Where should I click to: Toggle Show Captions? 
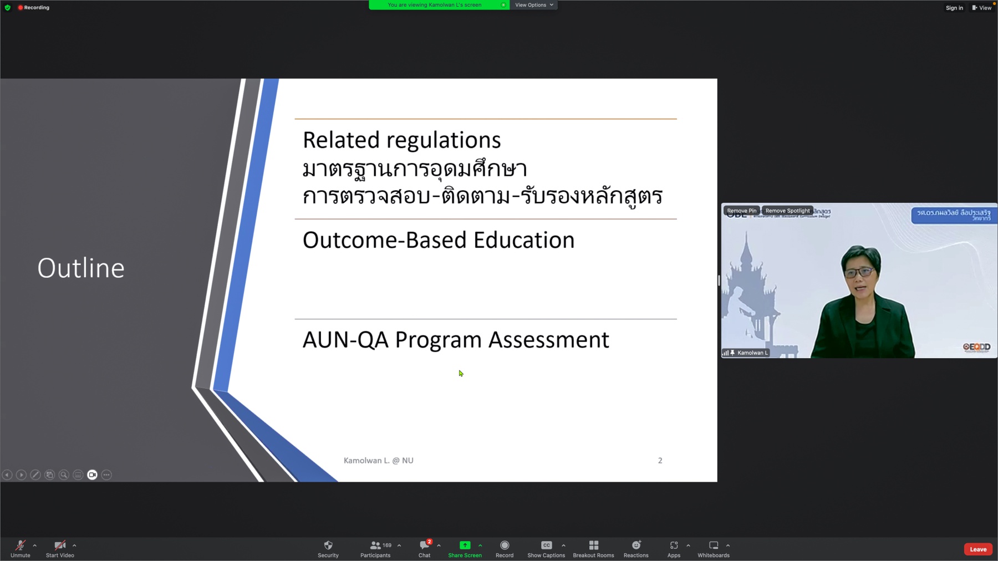pyautogui.click(x=546, y=548)
